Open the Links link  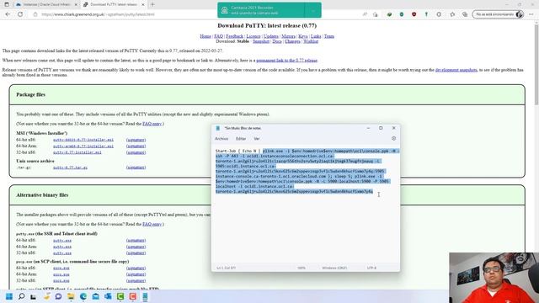[x=316, y=36]
